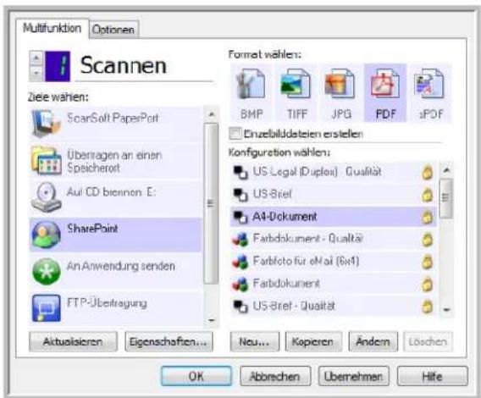Image resolution: width=481 pixels, height=398 pixels.
Task: Select ScanSoft PaperPort destination text
Action: (113, 119)
